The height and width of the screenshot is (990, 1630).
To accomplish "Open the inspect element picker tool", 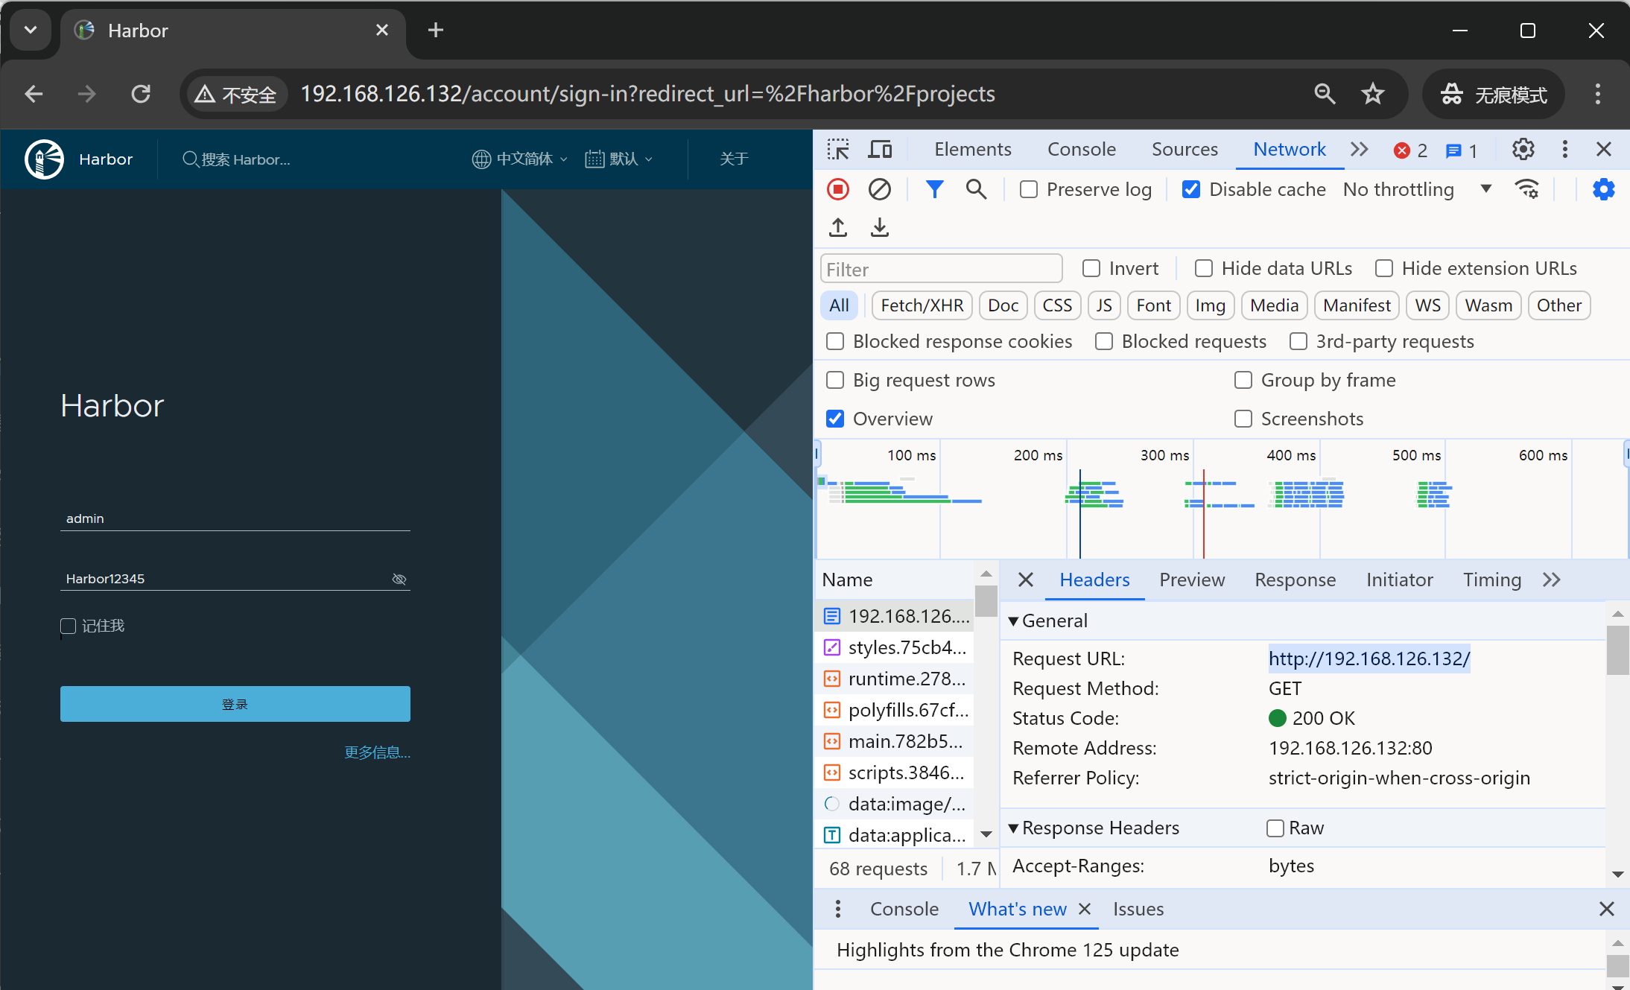I will point(838,150).
